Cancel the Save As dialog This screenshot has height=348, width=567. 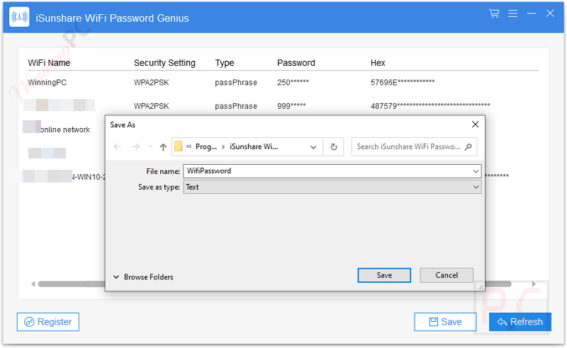pyautogui.click(x=447, y=275)
